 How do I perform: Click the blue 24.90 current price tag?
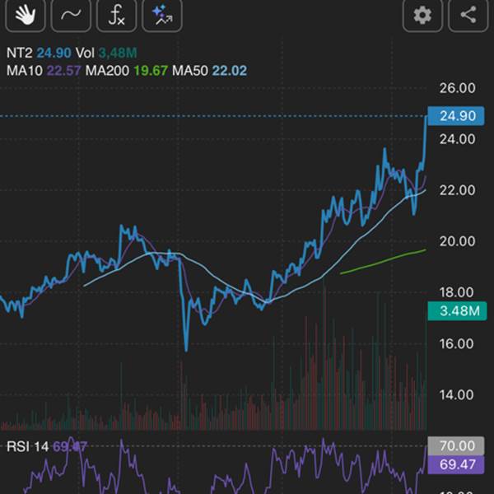click(455, 116)
